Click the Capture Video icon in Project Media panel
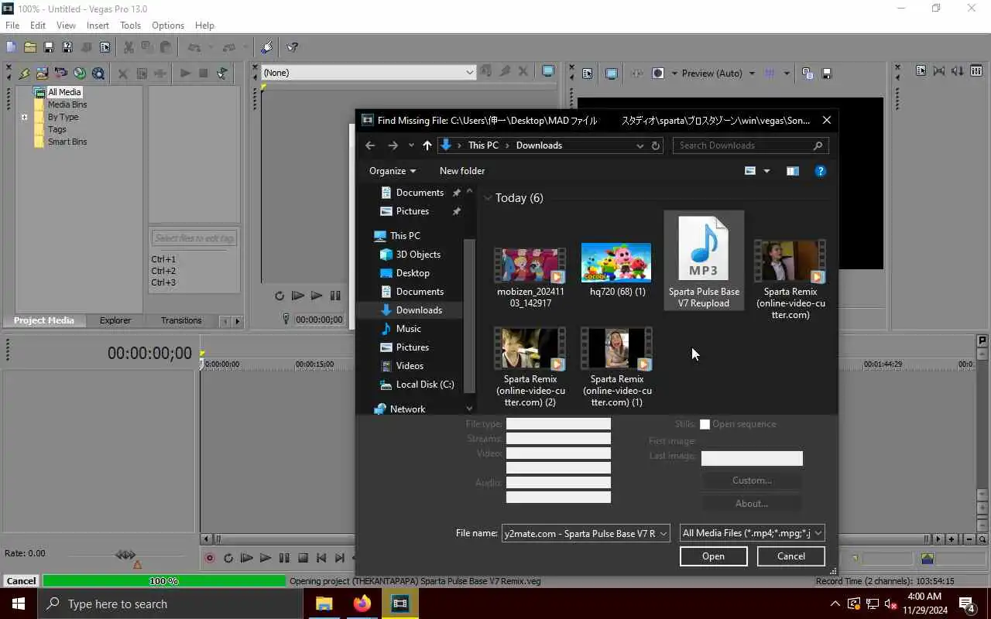This screenshot has width=991, height=619. pos(61,74)
